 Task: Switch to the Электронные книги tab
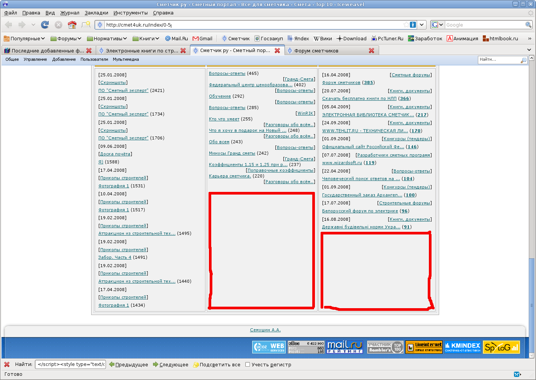click(x=143, y=51)
